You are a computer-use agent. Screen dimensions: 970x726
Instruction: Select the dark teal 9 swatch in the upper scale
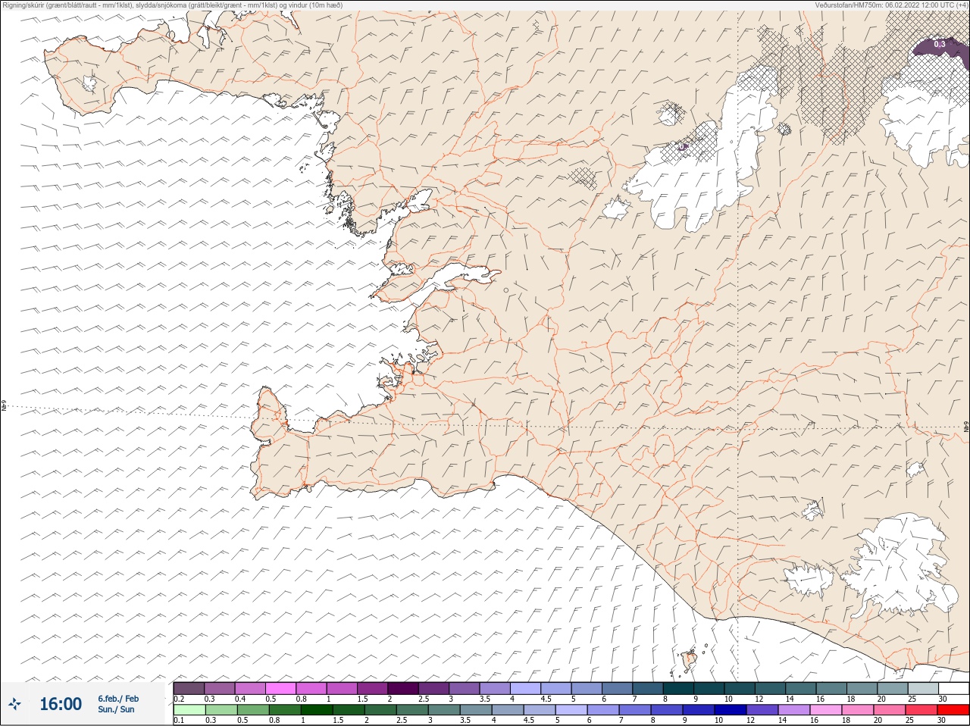[709, 688]
